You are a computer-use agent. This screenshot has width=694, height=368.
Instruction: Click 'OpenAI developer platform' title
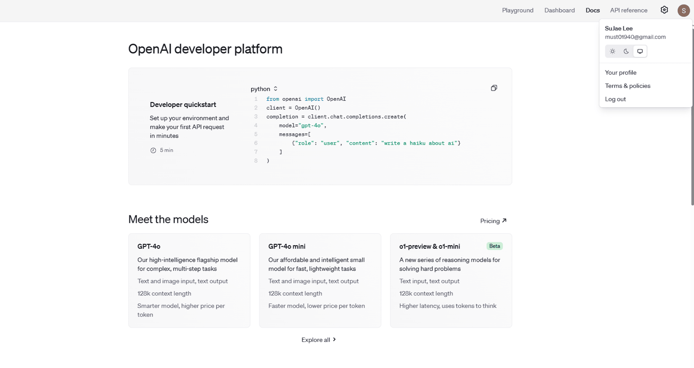(x=205, y=49)
